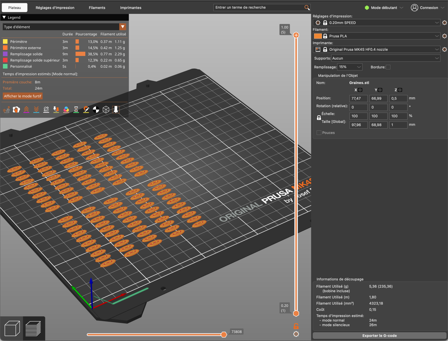This screenshot has width=448, height=341.
Task: Open the Réglages d'Impression tab
Action: (x=55, y=7)
